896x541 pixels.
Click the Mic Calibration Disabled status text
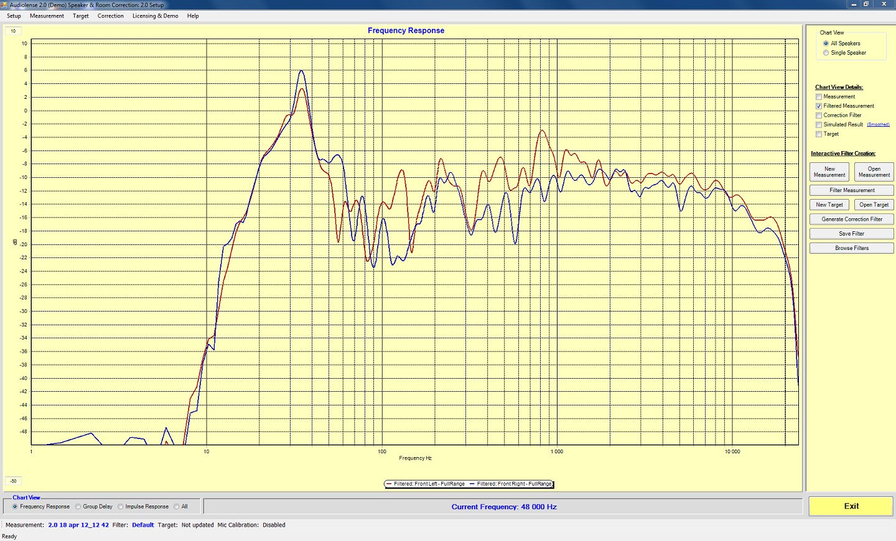click(251, 525)
